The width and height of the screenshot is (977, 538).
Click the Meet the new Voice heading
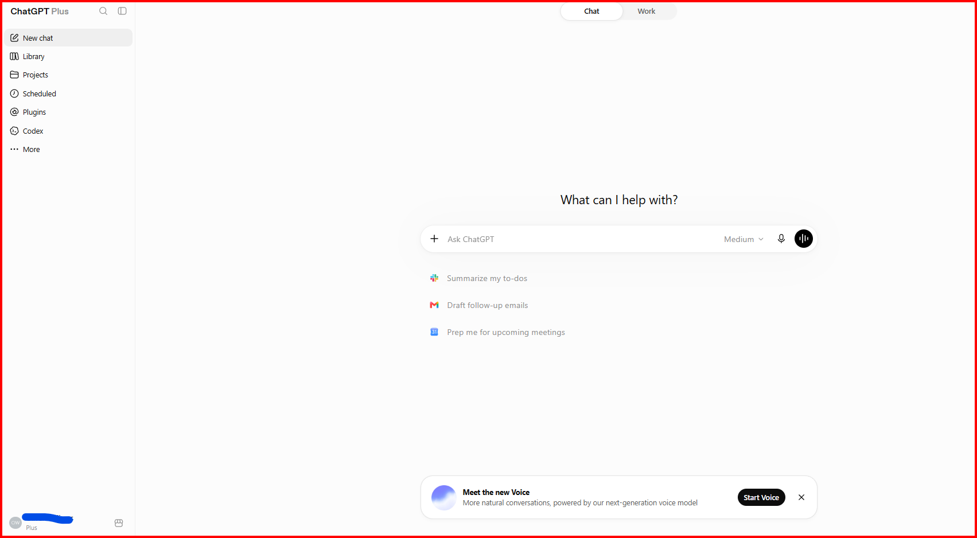[x=496, y=492]
